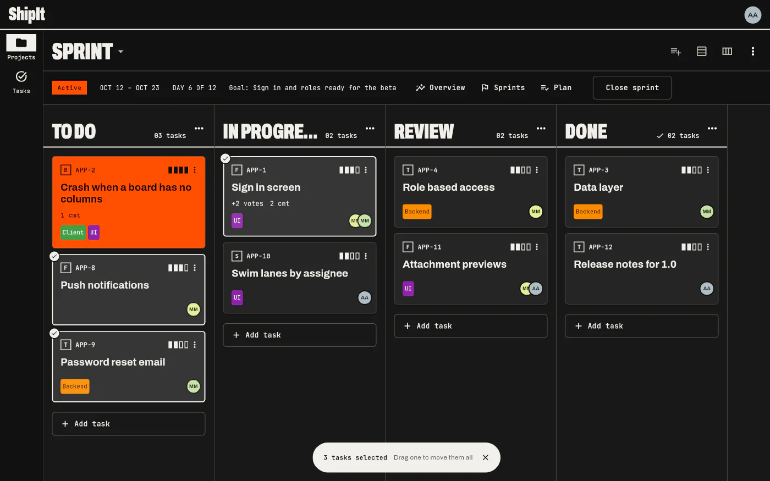Open Review column options menu
The height and width of the screenshot is (481, 770).
[x=541, y=129]
